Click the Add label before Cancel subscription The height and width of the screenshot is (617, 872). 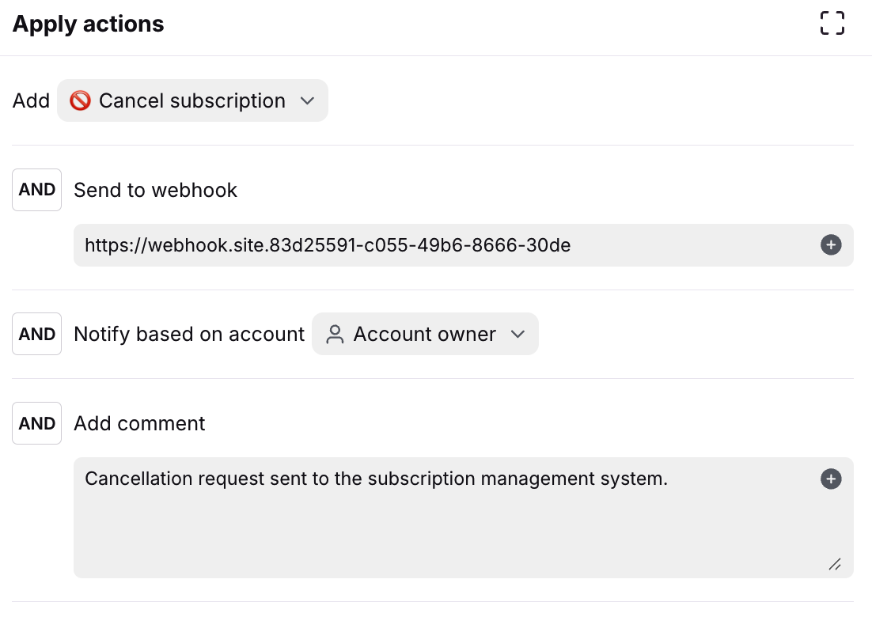click(x=32, y=101)
